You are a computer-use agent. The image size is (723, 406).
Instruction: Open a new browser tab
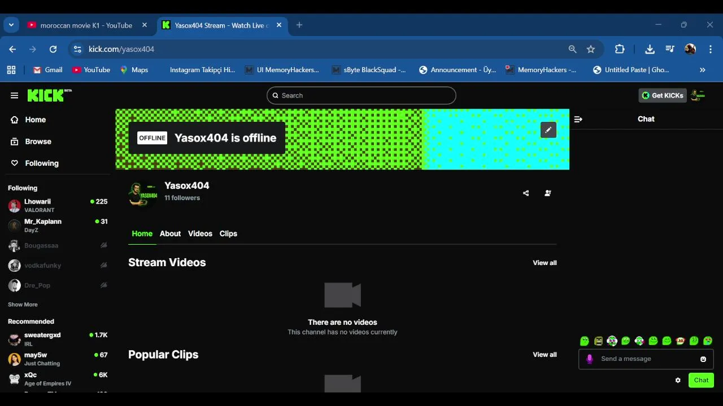pyautogui.click(x=299, y=25)
